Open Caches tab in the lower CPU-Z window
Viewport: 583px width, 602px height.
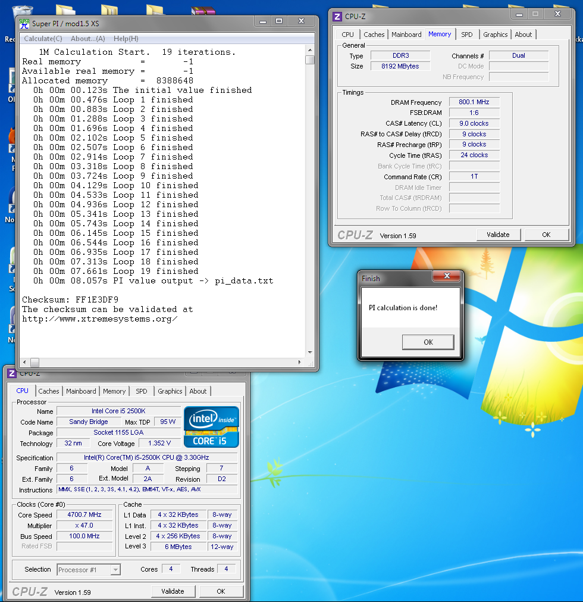(x=49, y=391)
